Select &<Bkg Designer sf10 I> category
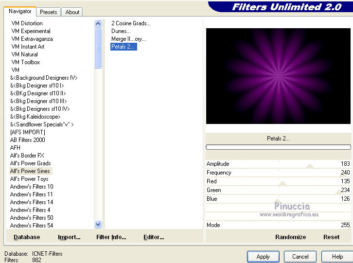Image resolution: width=353 pixels, height=263 pixels. [x=37, y=86]
